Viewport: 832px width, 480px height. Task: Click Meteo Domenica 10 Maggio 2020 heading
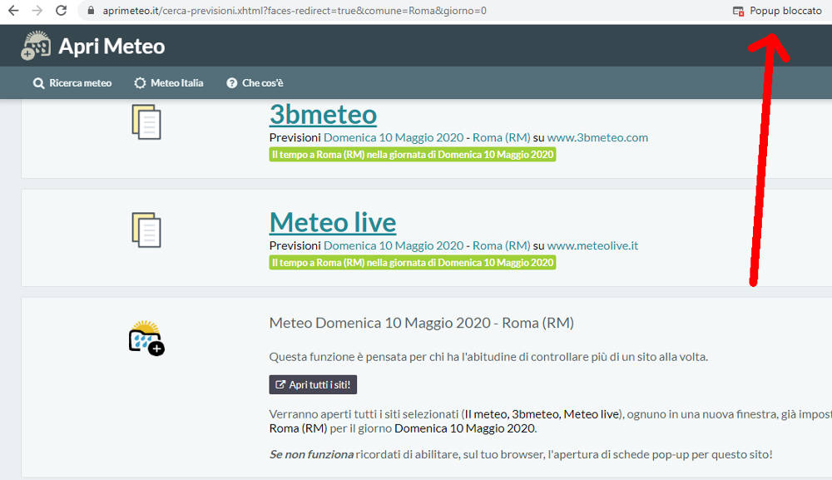421,323
